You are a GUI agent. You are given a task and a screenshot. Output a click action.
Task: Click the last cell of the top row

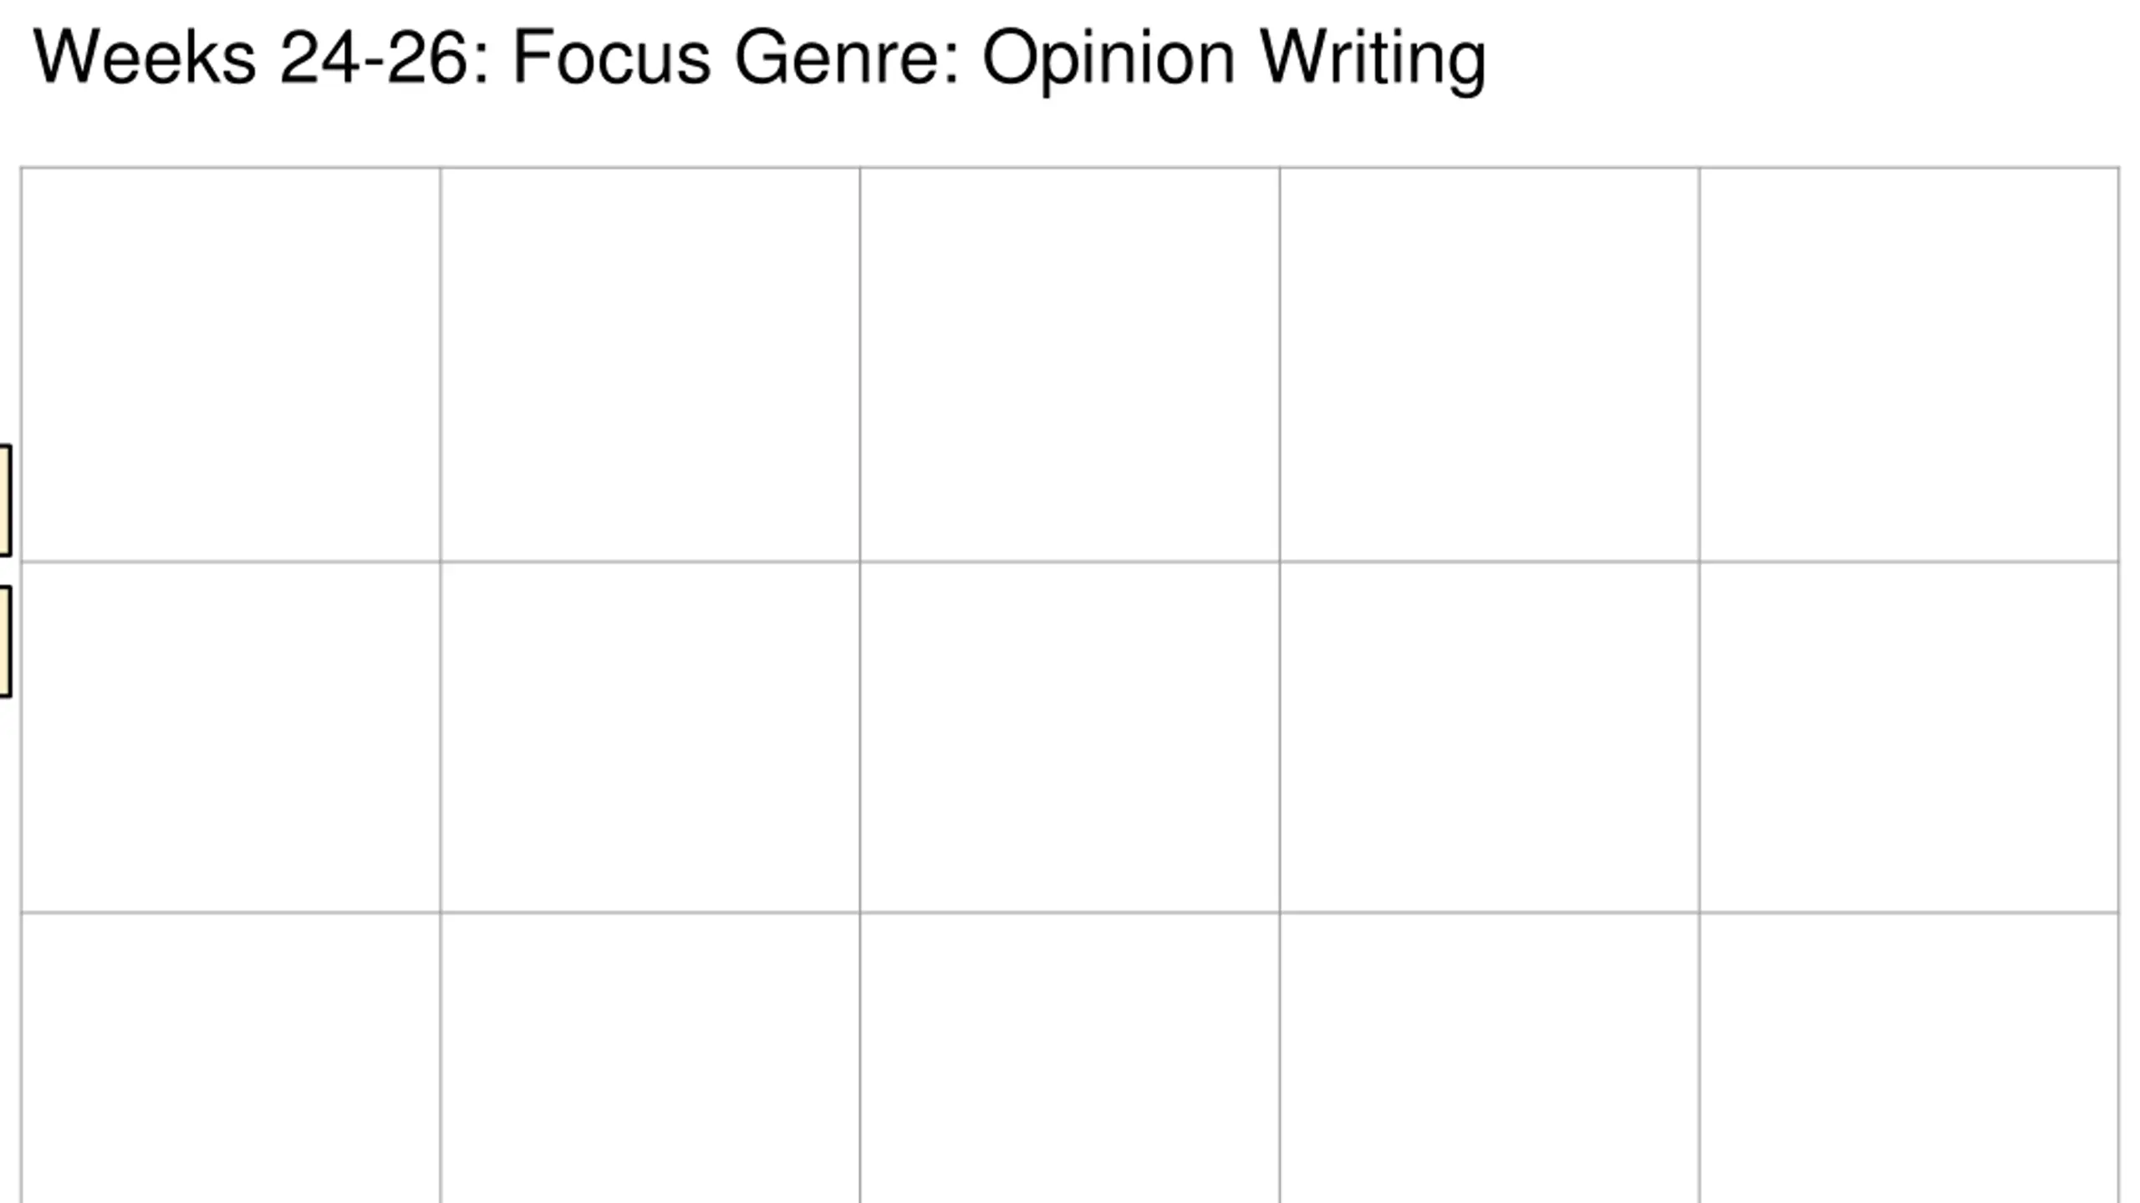[x=1909, y=364]
